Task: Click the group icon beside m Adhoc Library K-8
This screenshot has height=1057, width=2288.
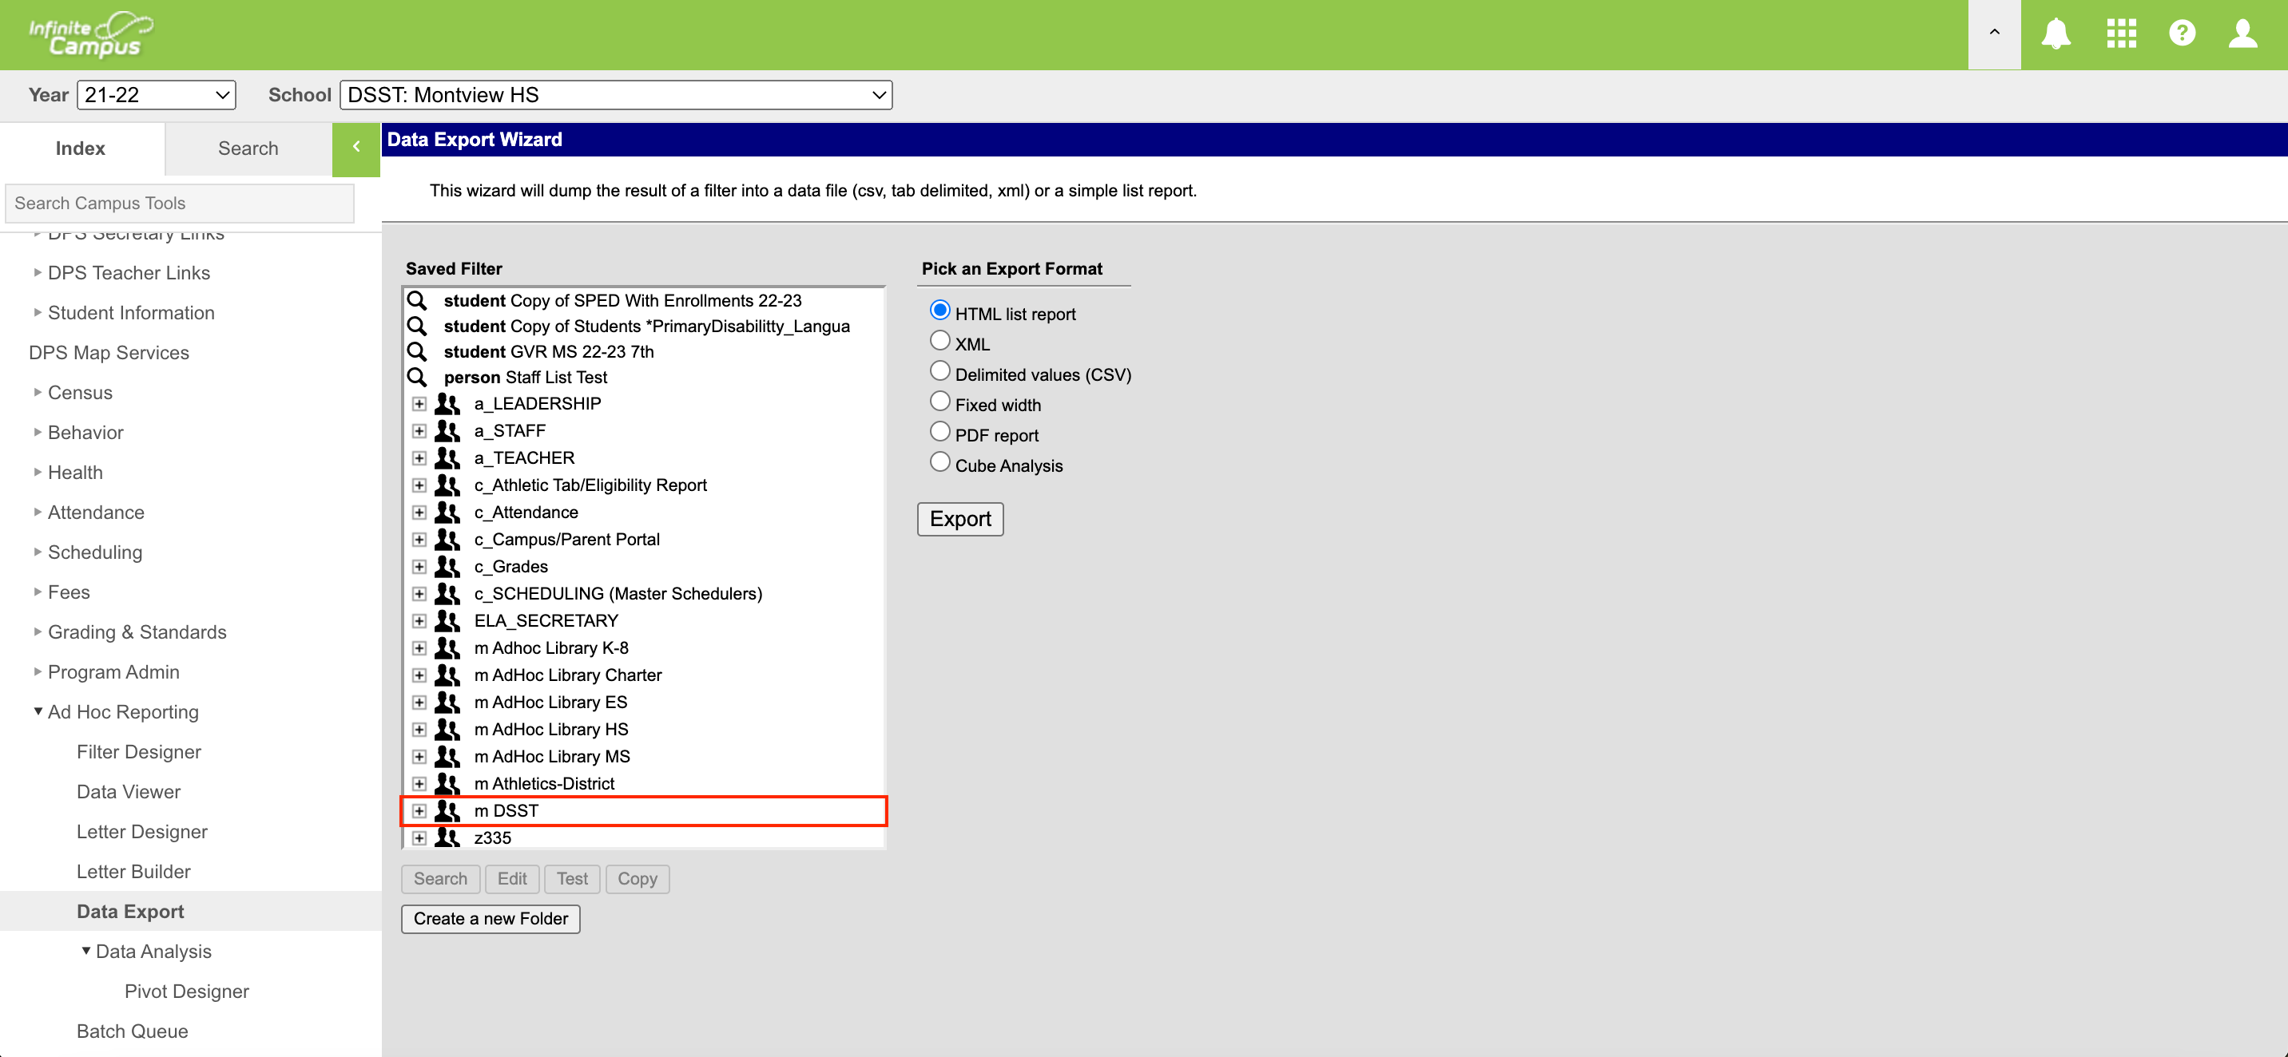Action: pyautogui.click(x=447, y=648)
